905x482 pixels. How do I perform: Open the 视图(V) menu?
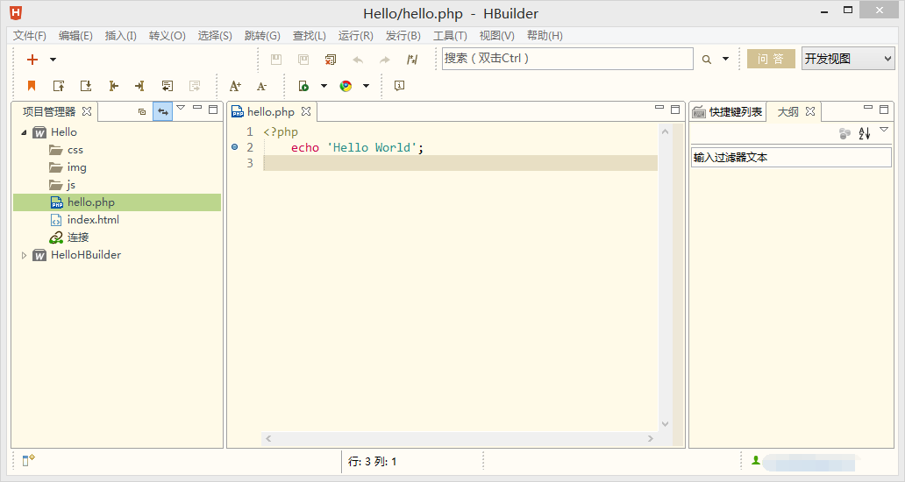[x=497, y=36]
